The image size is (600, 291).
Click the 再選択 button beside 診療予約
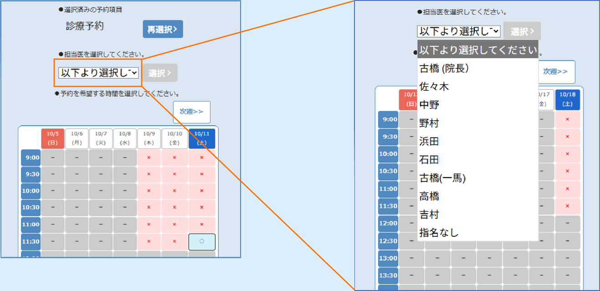click(x=163, y=30)
